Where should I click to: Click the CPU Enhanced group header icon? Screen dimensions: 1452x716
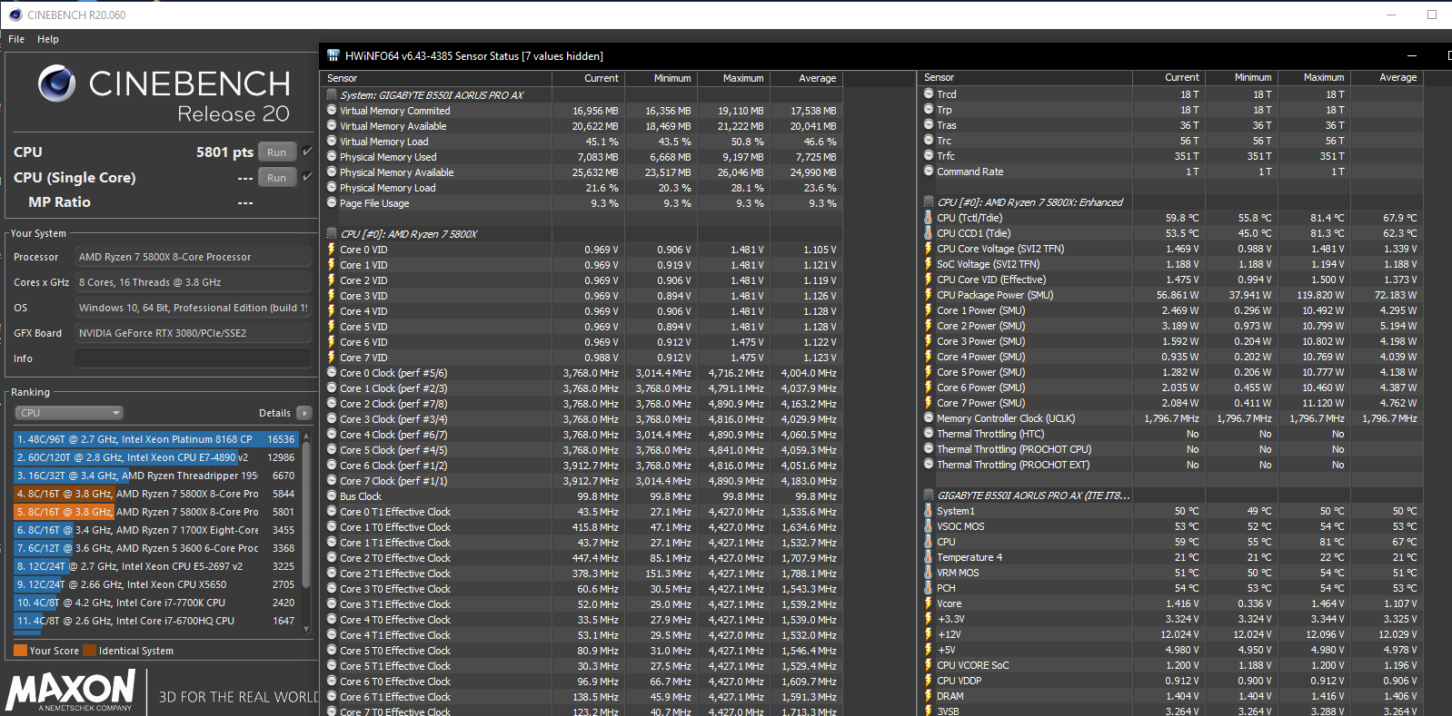(x=929, y=202)
